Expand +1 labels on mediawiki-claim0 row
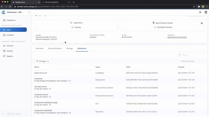 50,97
